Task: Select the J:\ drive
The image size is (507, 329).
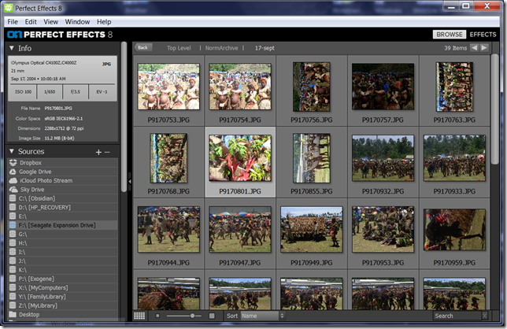Action: click(62, 261)
